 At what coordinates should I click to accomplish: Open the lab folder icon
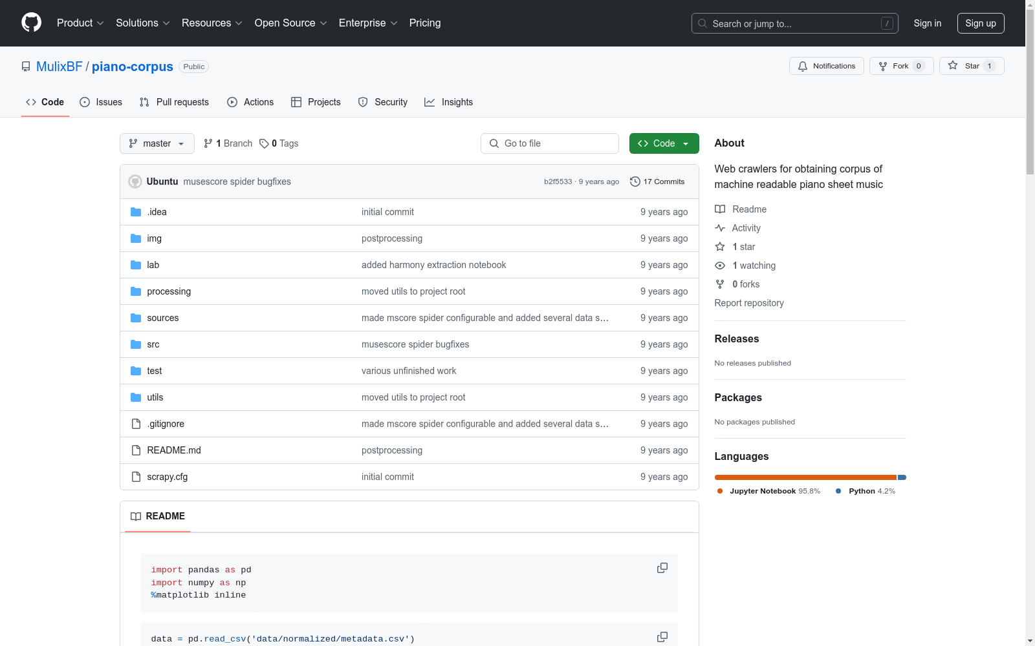(136, 265)
